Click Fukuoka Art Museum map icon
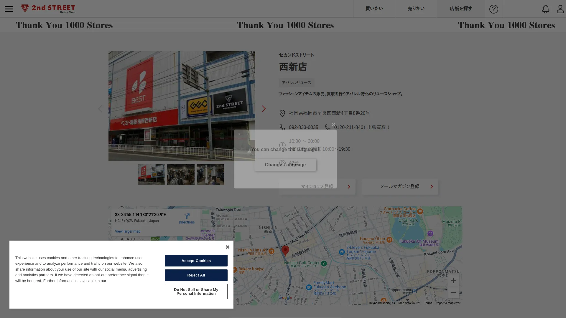Viewport: 566px width, 318px height. tap(430, 234)
